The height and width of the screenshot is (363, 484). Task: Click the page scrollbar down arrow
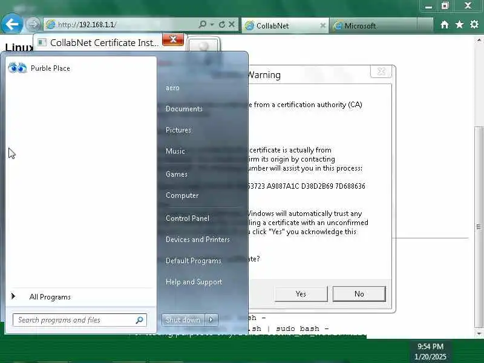pos(479,334)
